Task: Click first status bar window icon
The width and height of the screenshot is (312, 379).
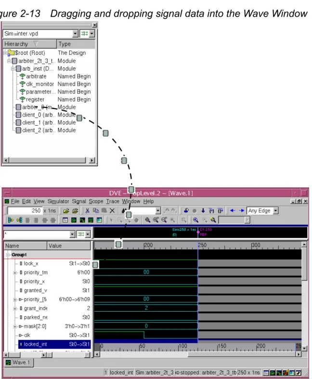Action: (x=266, y=373)
